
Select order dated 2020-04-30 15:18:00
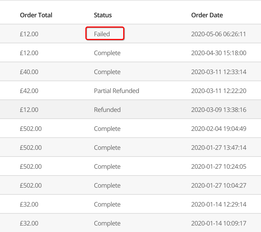pyautogui.click(x=219, y=53)
